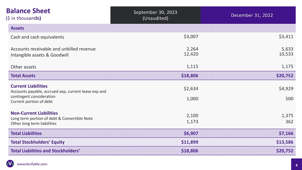Select Accounts receivable and unbilled revenue label
This screenshot has height=170, width=302.
[53, 49]
